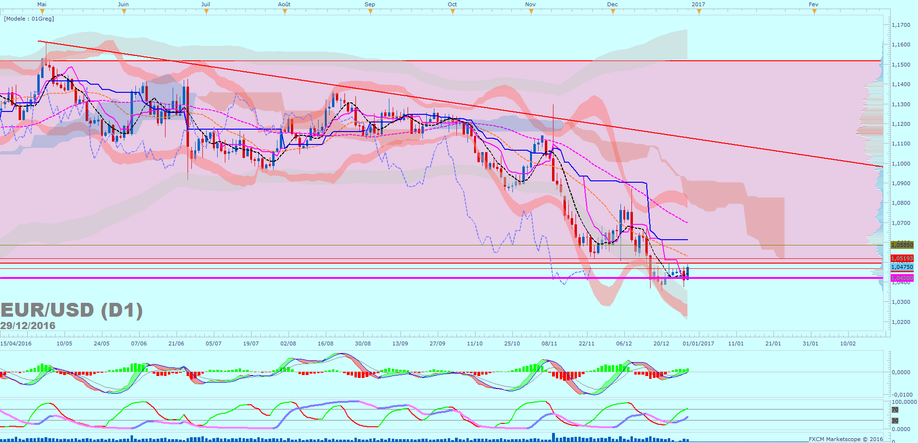The width and height of the screenshot is (918, 443).
Task: Select the orange 2017 year marker
Action: click(x=699, y=11)
